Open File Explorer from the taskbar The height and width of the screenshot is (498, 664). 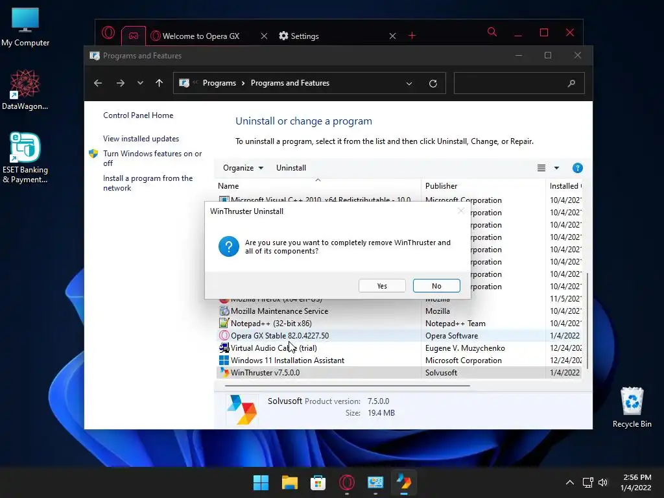(290, 482)
